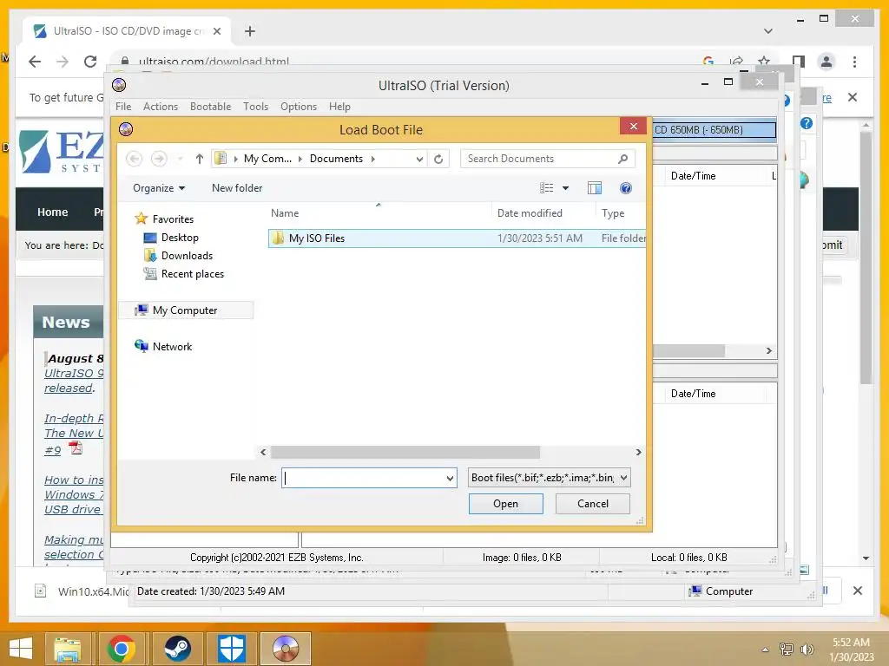
Task: Open the File menu in UltraISO
Action: pyautogui.click(x=123, y=107)
